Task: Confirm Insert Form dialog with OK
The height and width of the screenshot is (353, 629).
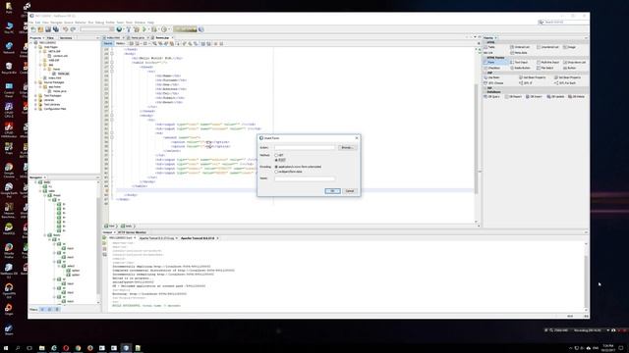Action: [332, 191]
